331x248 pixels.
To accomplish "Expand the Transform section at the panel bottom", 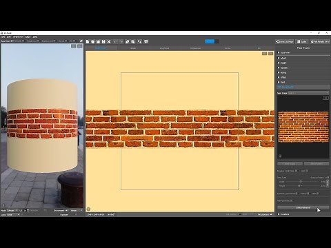I will [303, 214].
